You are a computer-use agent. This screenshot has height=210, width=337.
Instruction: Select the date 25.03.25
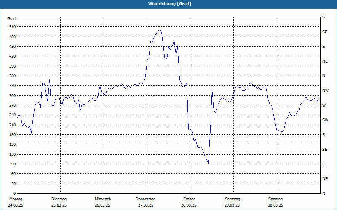[x=59, y=205]
